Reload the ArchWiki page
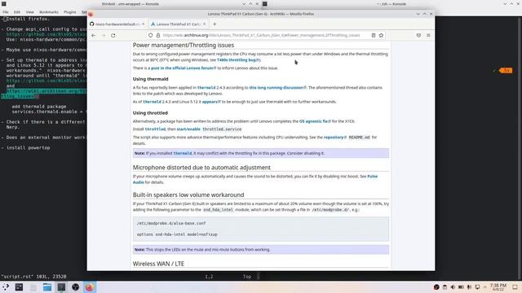 coord(113,35)
